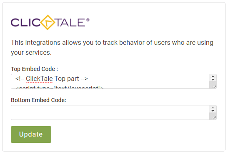Click the up arrow in the Bottom Embed Code scrollbar

click(x=213, y=108)
